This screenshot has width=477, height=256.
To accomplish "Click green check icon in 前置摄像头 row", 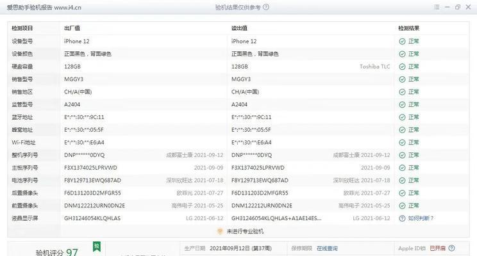I will click(x=402, y=205).
